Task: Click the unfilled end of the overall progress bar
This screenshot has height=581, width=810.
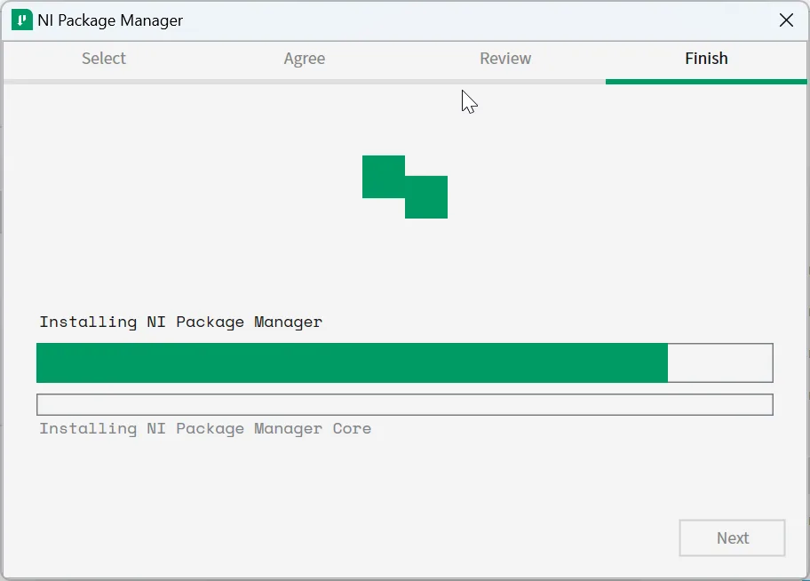Action: 719,362
